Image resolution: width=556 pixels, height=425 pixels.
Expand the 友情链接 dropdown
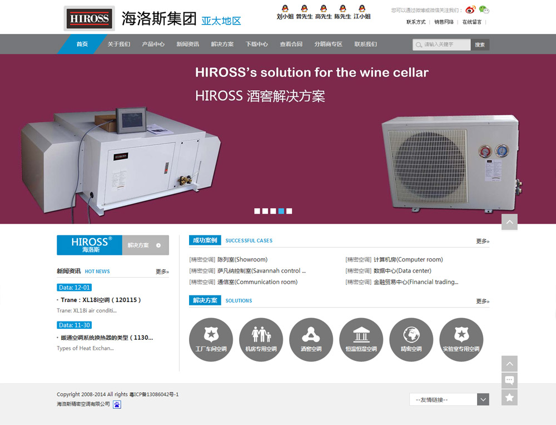[x=449, y=399]
